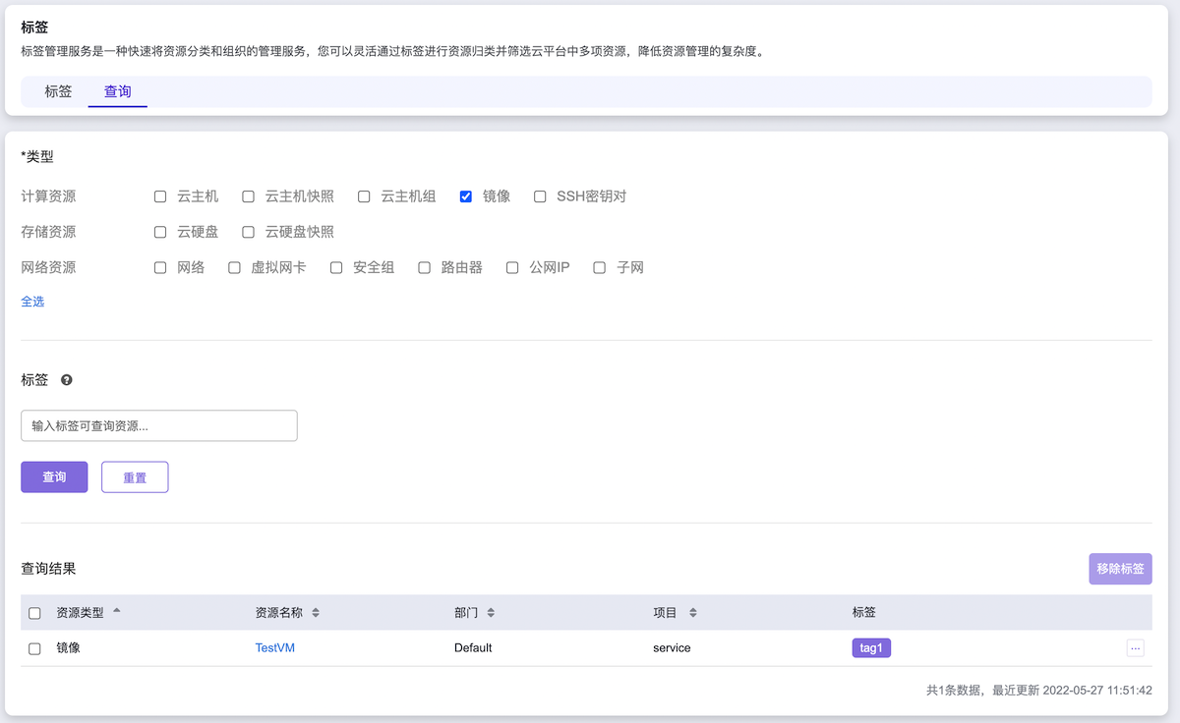Image resolution: width=1180 pixels, height=723 pixels.
Task: Click the 全选 link
Action: pyautogui.click(x=32, y=302)
